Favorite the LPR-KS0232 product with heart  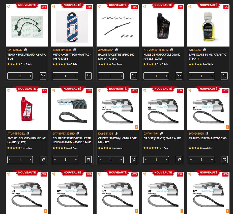click(44, 12)
